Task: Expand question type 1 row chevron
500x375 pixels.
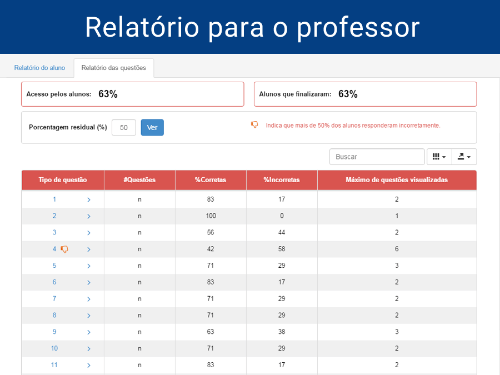Action: (x=89, y=199)
